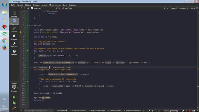Go back with the left arrow in editor toolbar
The width and height of the screenshot is (199, 112).
[x=21, y=8]
